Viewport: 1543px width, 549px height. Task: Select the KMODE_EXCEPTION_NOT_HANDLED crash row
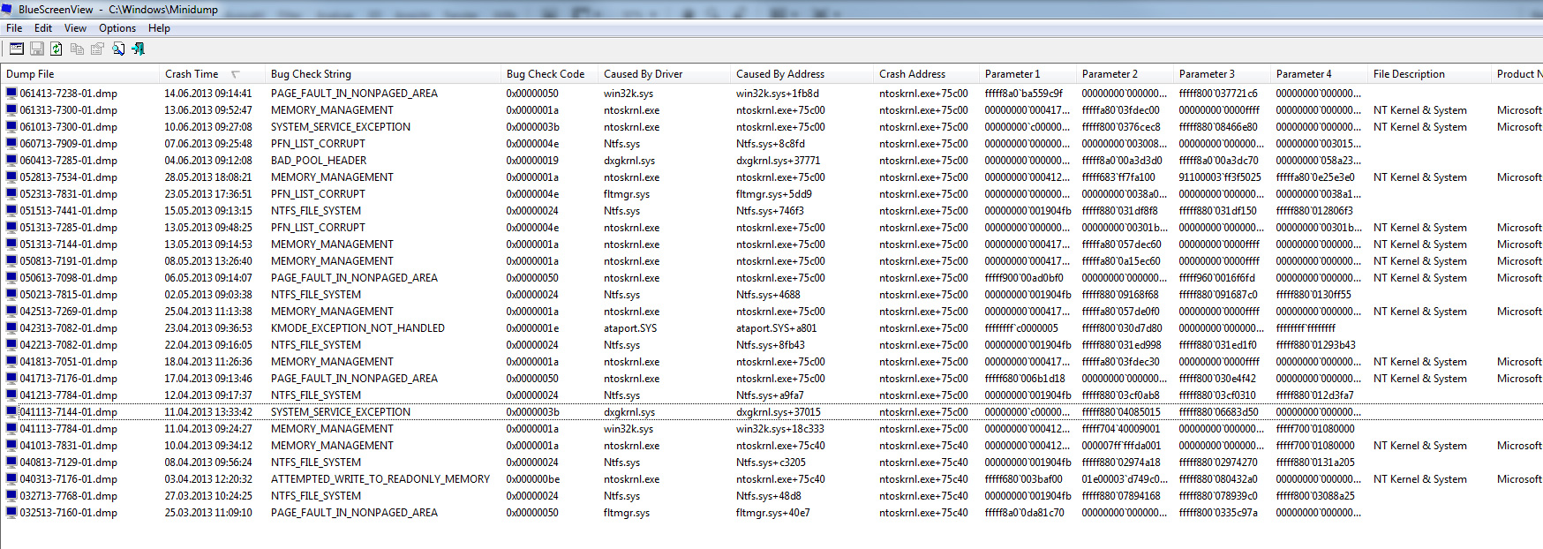pyautogui.click(x=358, y=328)
